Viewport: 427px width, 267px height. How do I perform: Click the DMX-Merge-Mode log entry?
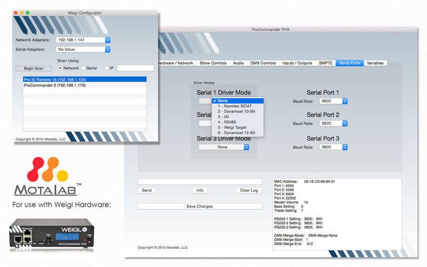(305, 235)
